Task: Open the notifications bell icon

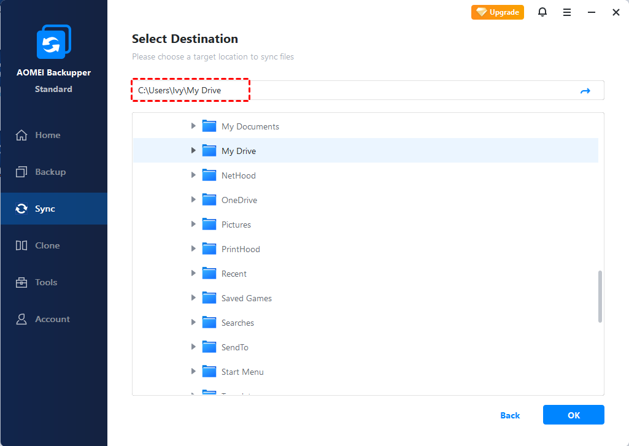Action: coord(542,12)
